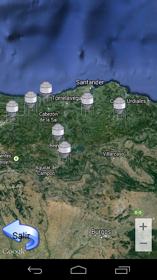Viewport: 157px width, 280px height.
Task: Tap the silo marker nearest Santander
Action: 87,104
